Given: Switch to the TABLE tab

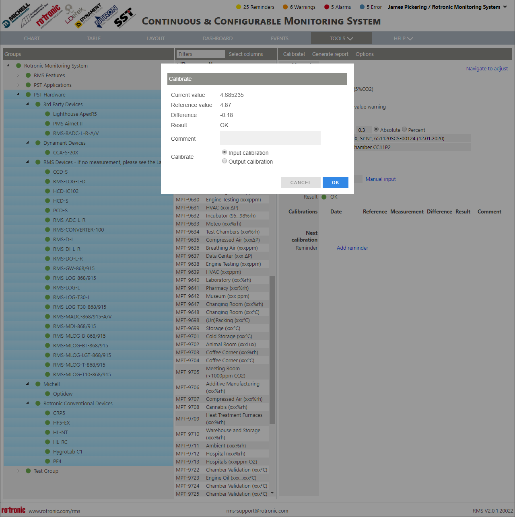Looking at the screenshot, I should (94, 38).
